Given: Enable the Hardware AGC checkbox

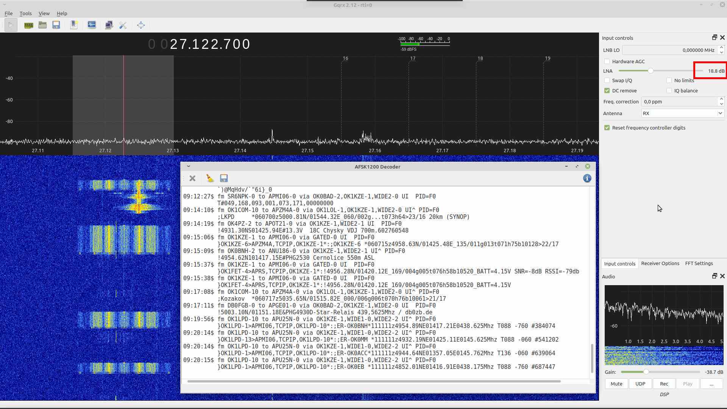Looking at the screenshot, I should tap(607, 61).
